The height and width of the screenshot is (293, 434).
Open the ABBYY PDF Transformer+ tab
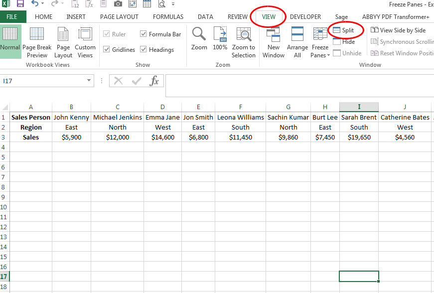pos(396,17)
